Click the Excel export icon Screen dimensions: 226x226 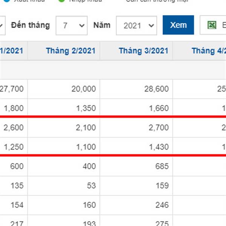(x=212, y=25)
